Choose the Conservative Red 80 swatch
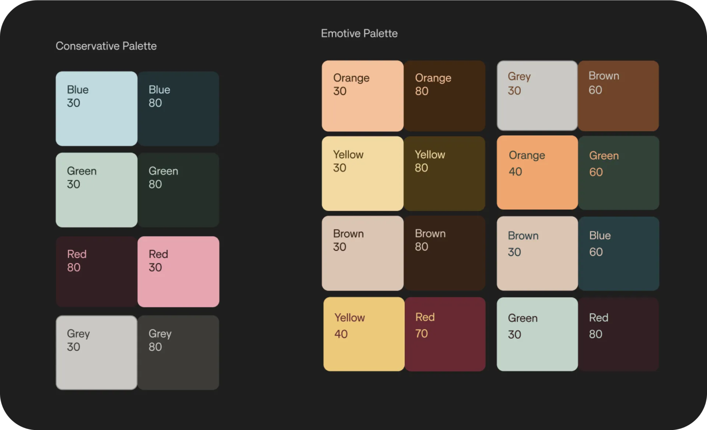This screenshot has width=707, height=430. (96, 272)
